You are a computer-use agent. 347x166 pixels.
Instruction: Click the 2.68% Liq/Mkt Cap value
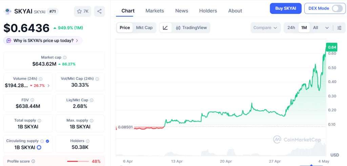tap(80, 106)
